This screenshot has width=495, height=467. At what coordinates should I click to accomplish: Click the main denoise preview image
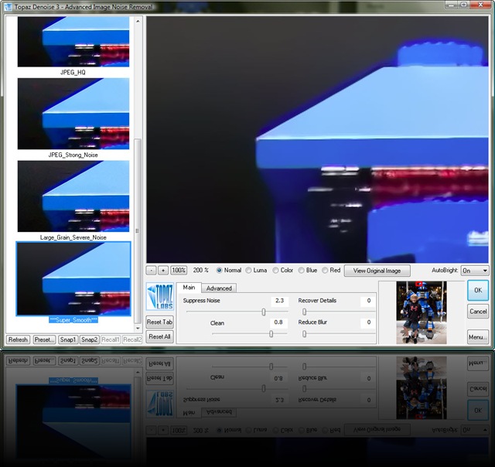tap(317, 139)
